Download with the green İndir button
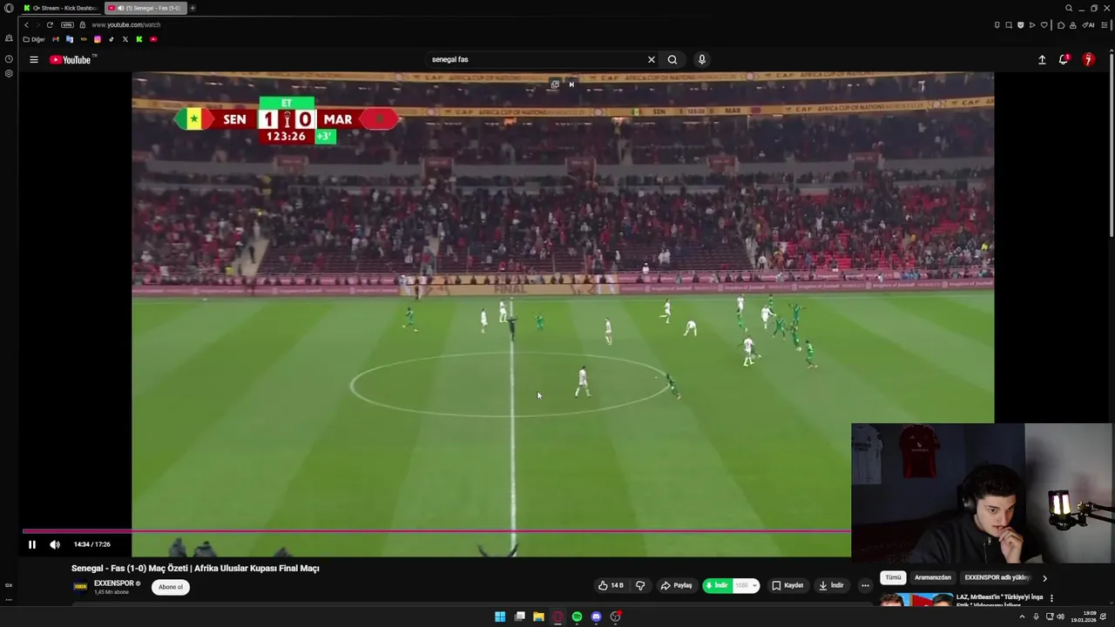The width and height of the screenshot is (1115, 627). (717, 585)
